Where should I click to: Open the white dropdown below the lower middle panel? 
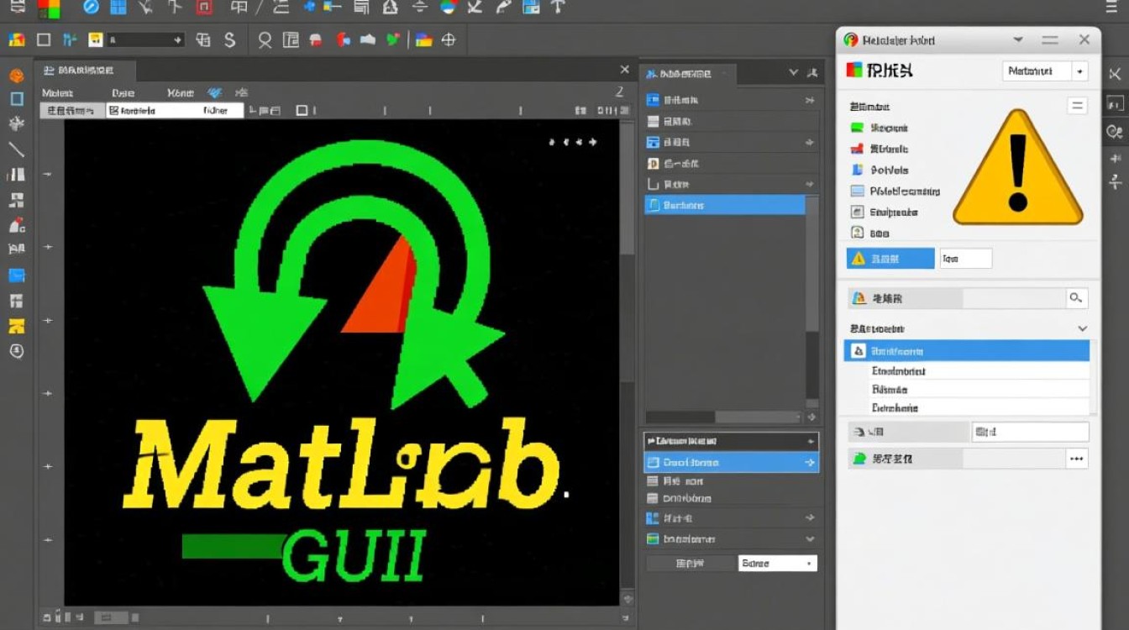[x=777, y=563]
